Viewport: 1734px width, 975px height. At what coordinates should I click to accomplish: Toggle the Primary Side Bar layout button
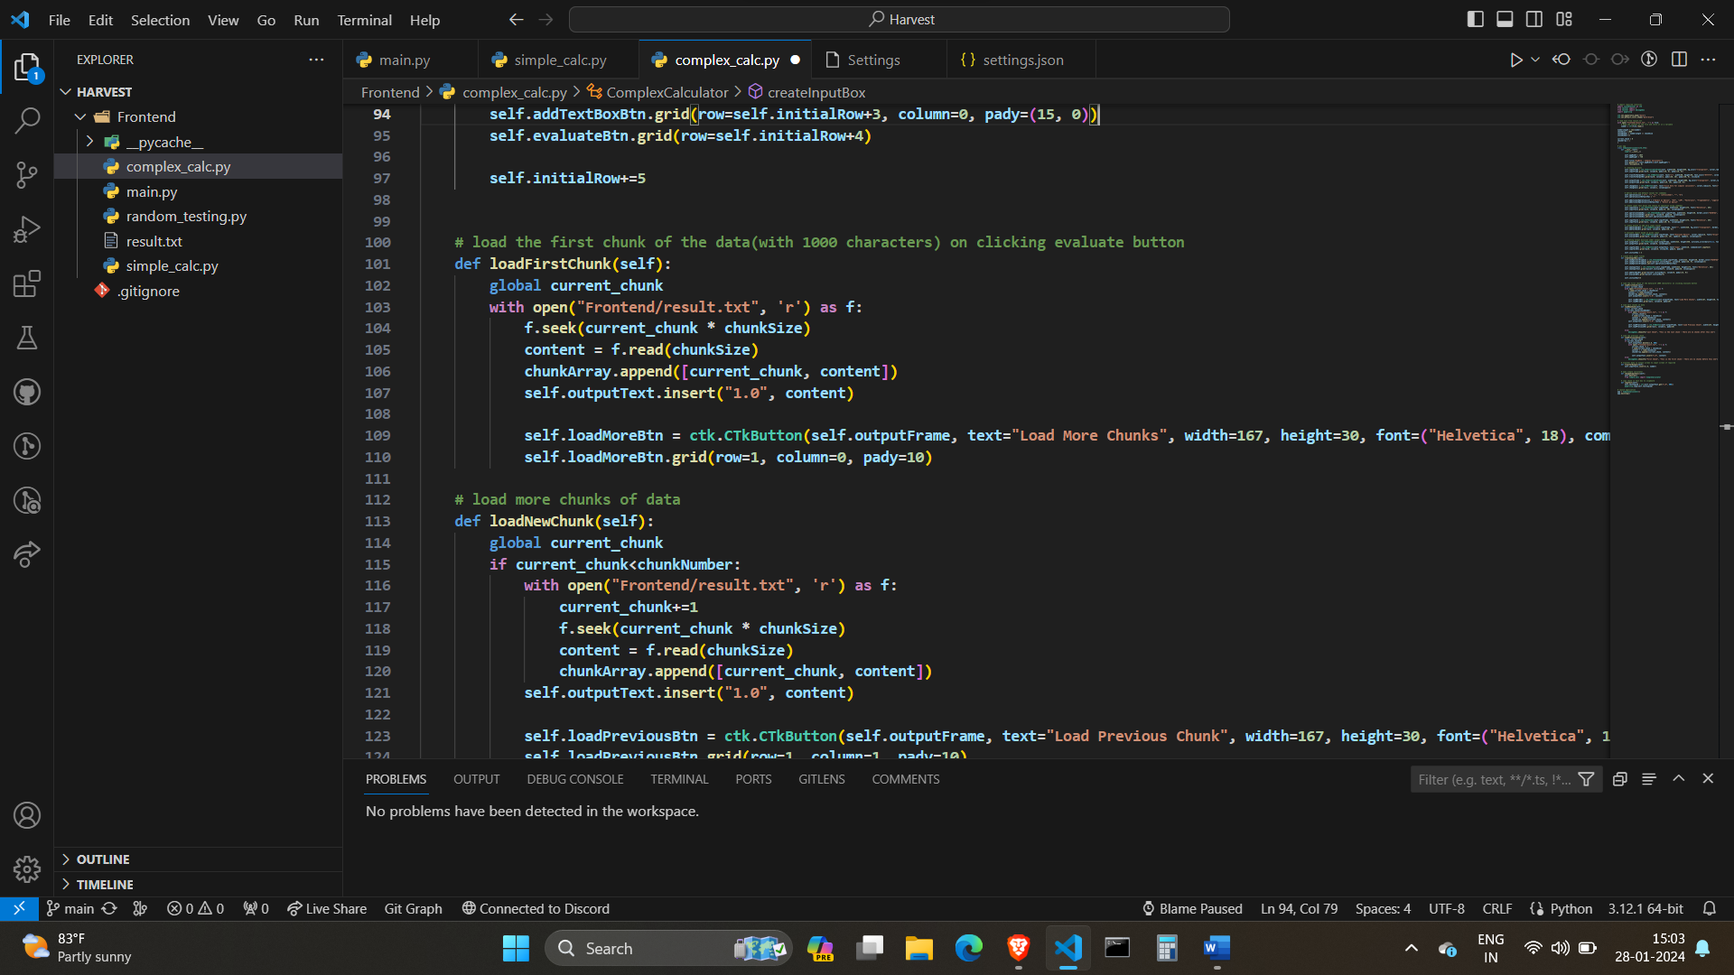1475,19
